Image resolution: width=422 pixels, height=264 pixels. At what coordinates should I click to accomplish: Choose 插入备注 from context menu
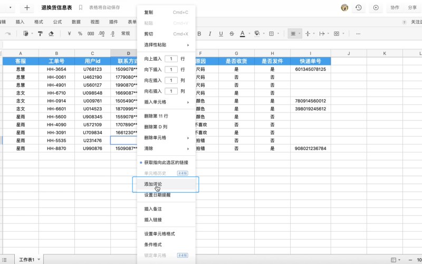166,209
